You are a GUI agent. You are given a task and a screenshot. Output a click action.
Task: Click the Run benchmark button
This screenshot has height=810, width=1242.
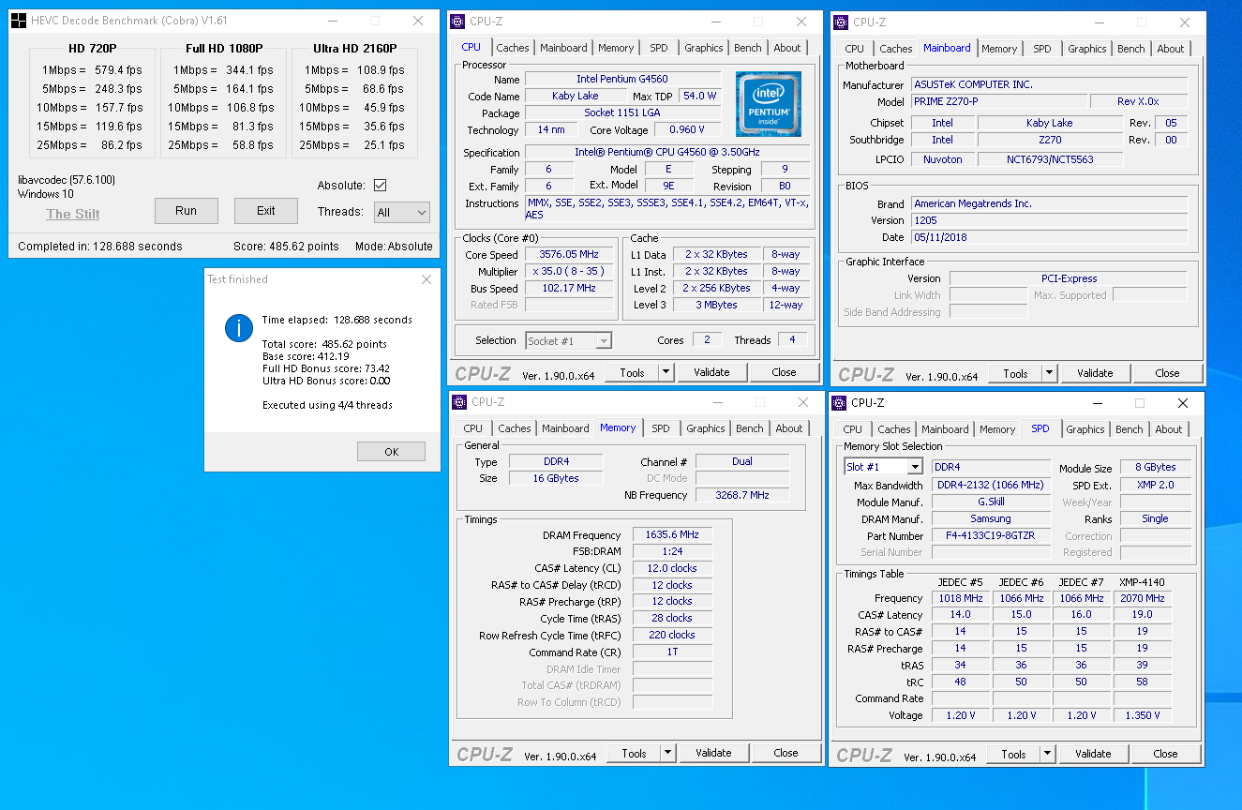187,211
